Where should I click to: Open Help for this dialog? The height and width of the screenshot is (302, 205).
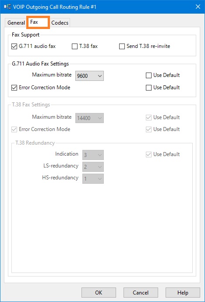[183, 293]
